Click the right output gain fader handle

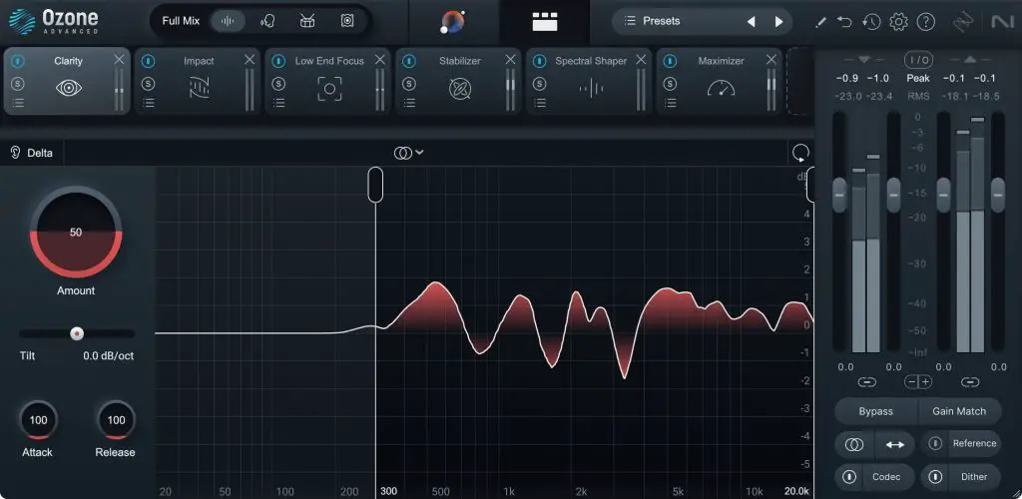998,195
